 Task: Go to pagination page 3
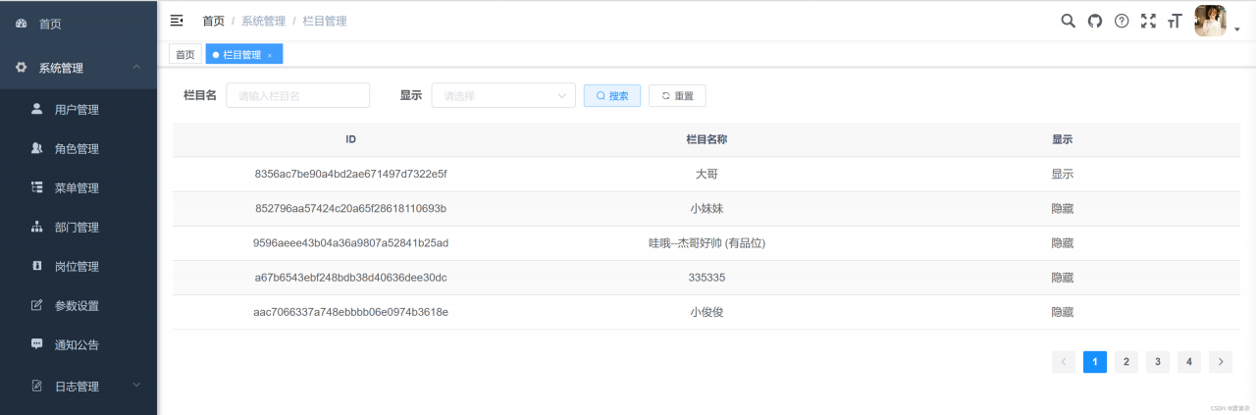tap(1158, 362)
